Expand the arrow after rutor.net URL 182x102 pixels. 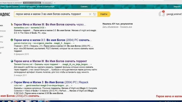pyautogui.click(x=72, y=86)
